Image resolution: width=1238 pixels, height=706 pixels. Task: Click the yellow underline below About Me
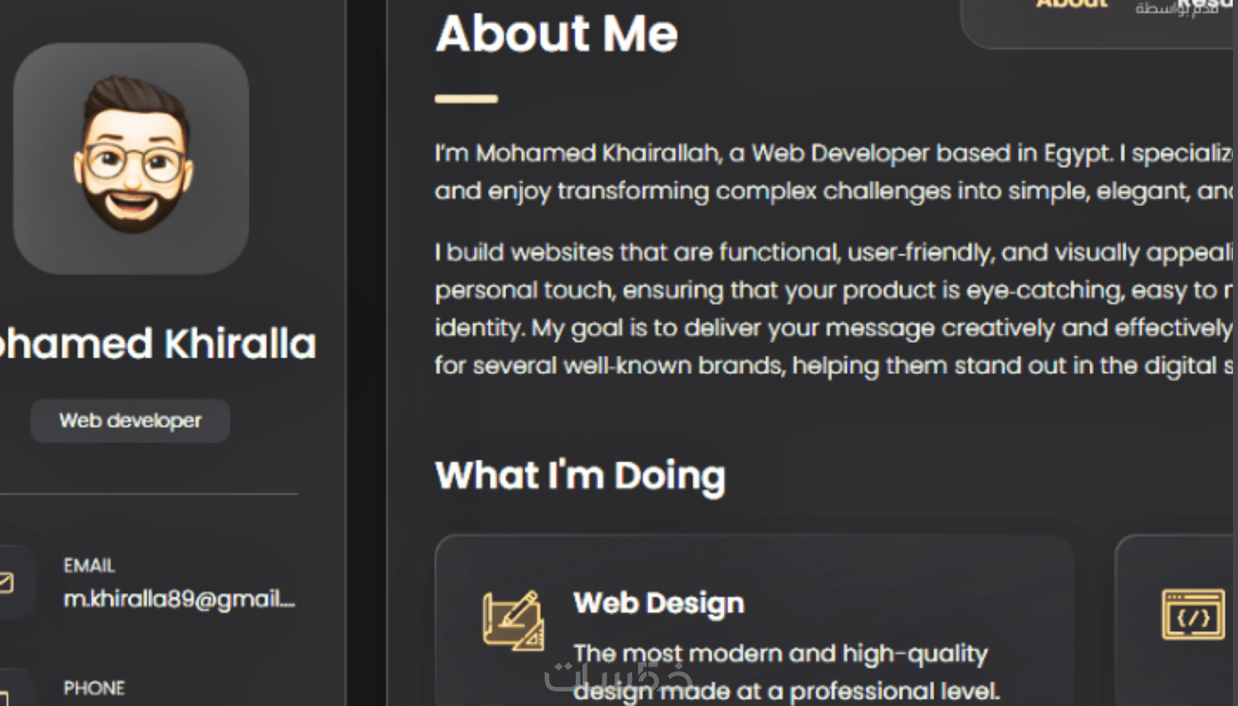[x=466, y=99]
